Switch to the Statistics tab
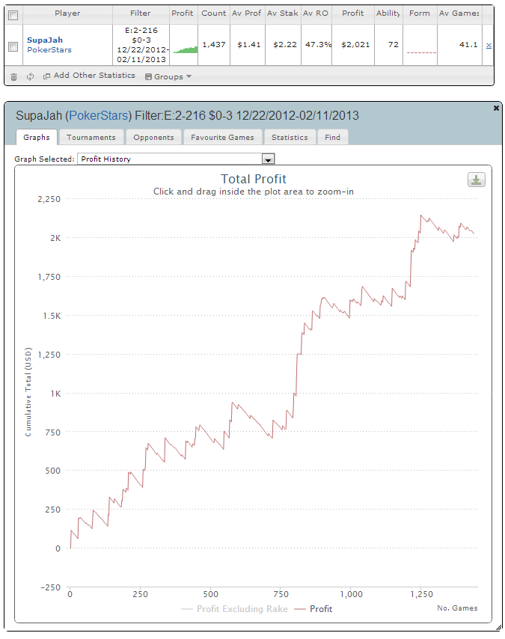Screen dimensions: 505x639 [x=290, y=138]
